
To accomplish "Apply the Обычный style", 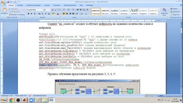I will [x=96, y=11].
